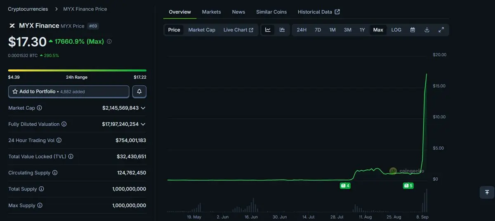Screen dimensions: 495x221
Task: Switch to candlestick chart view
Action: (282, 30)
